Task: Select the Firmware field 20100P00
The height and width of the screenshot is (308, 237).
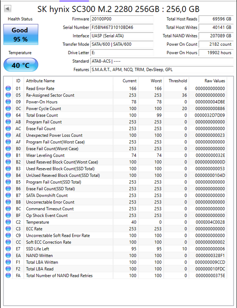Action: [x=122, y=19]
